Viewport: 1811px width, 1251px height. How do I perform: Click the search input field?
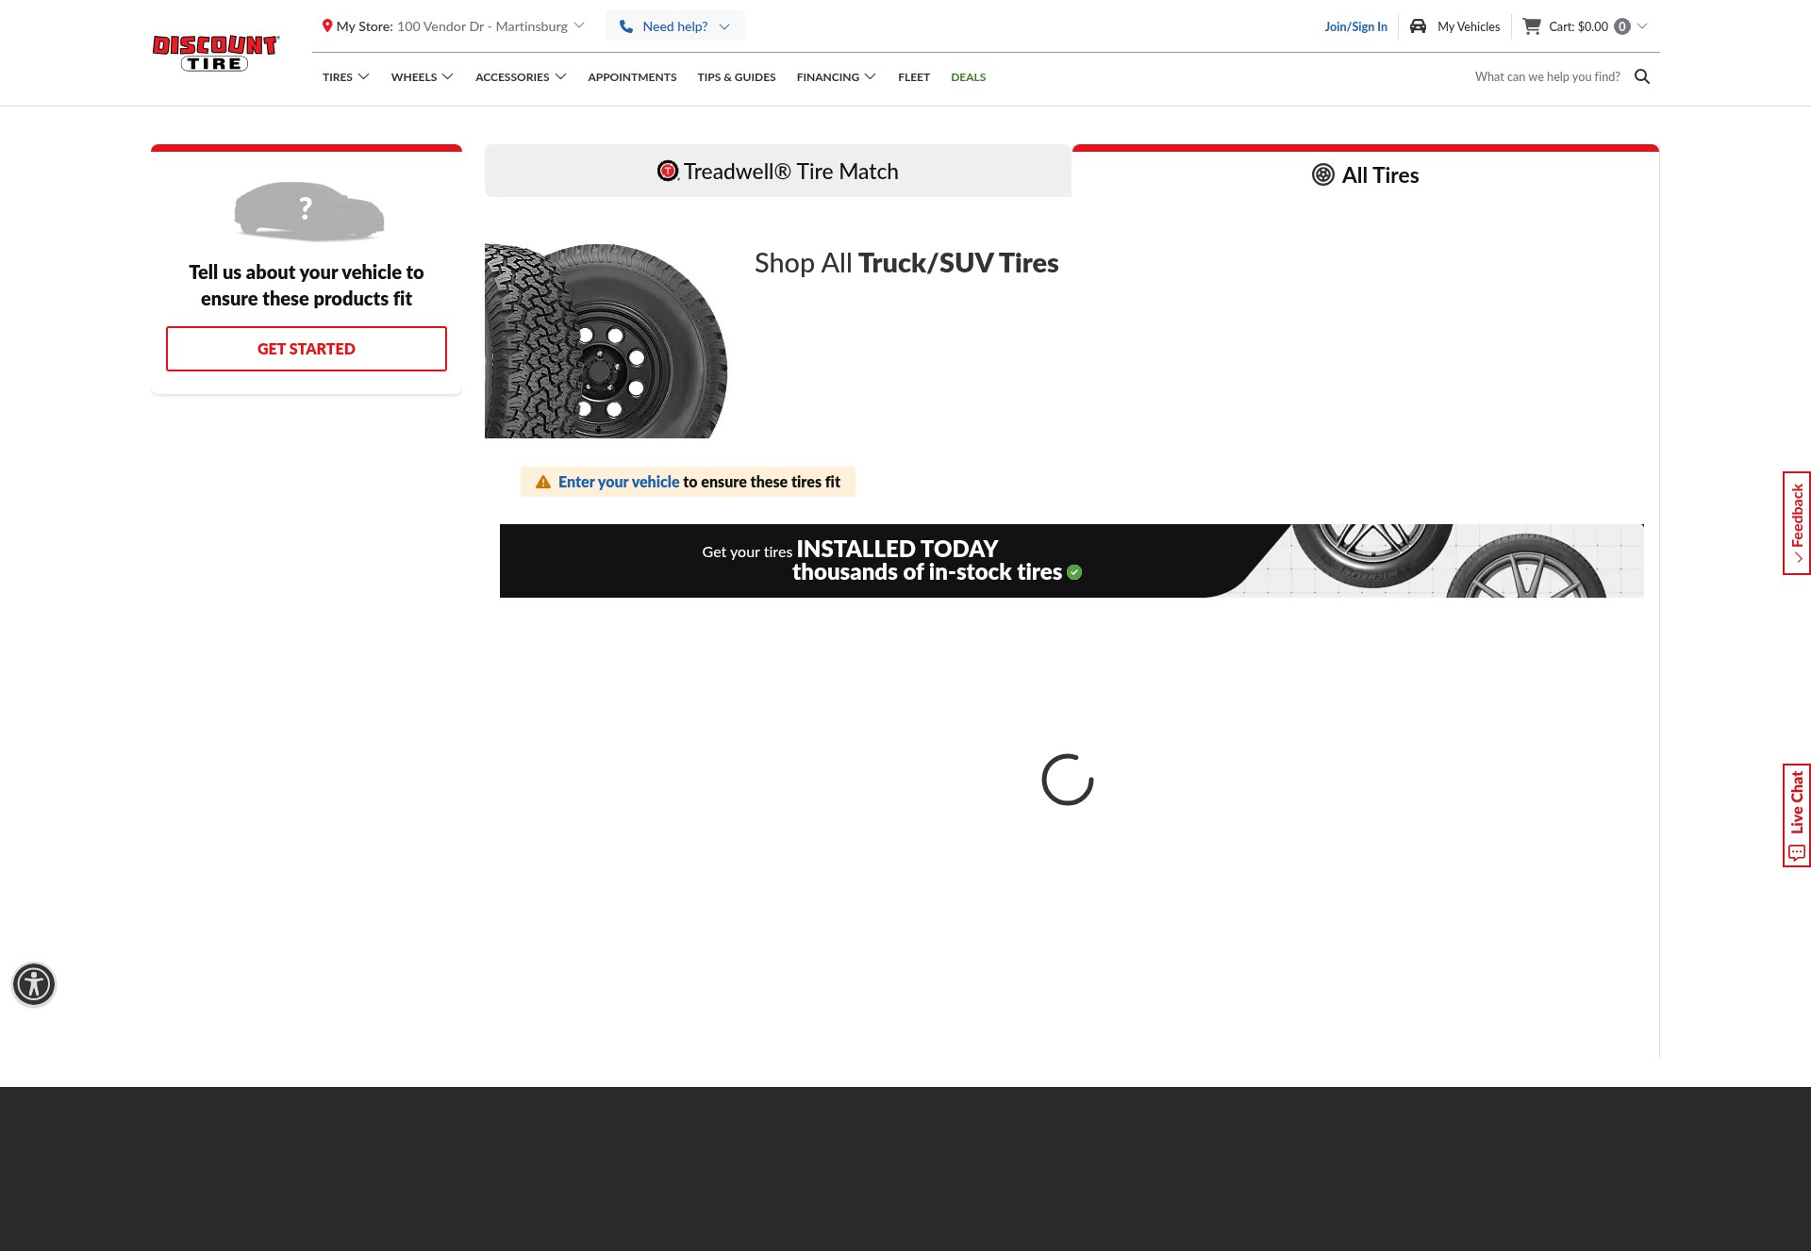[x=1547, y=76]
